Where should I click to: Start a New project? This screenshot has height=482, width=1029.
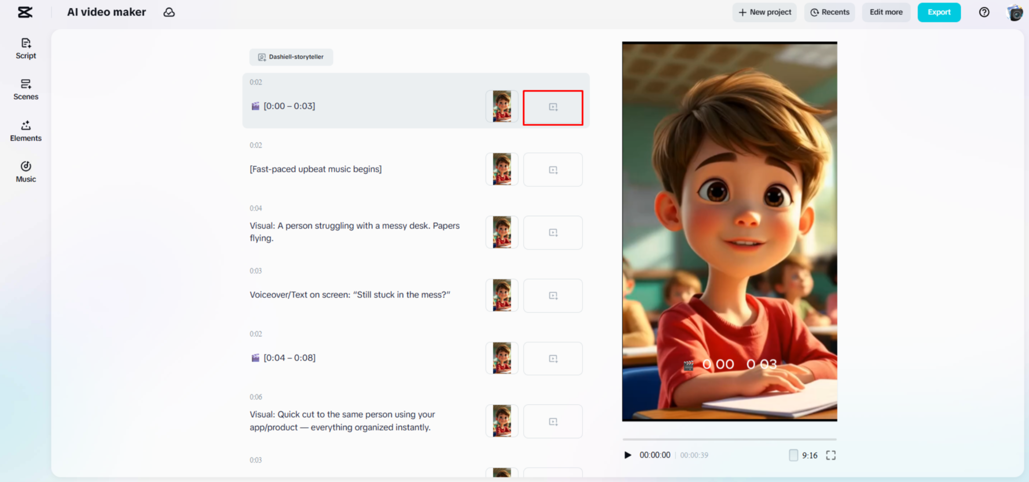pos(764,12)
